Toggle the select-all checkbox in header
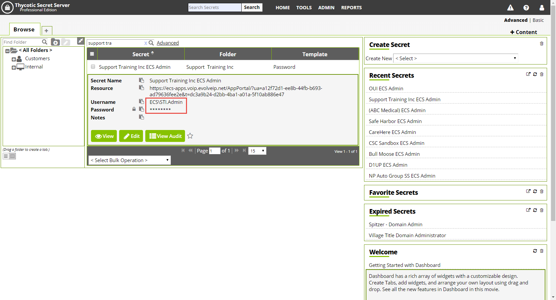 (x=92, y=54)
